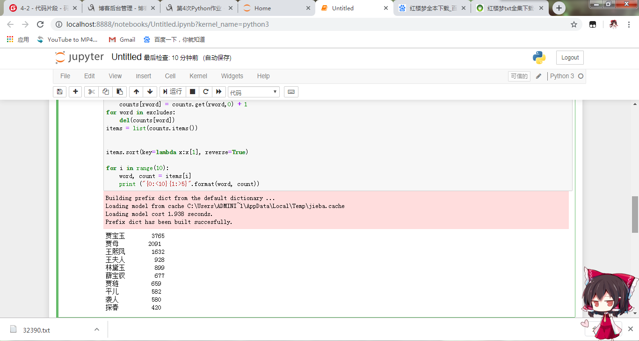The width and height of the screenshot is (639, 341).
Task: Open the Gmail bookmark
Action: [x=122, y=39]
